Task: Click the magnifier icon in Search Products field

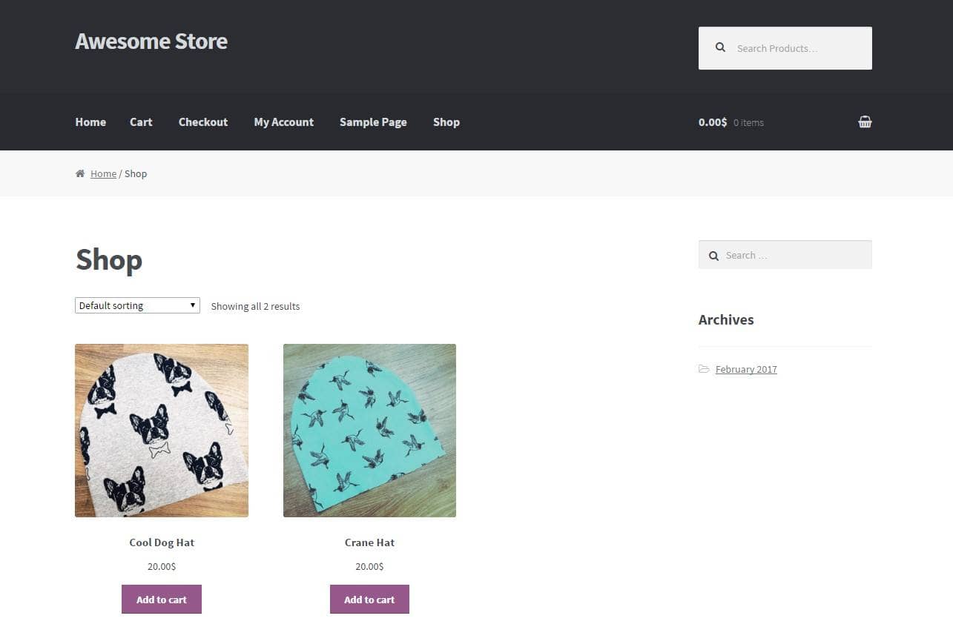Action: [720, 47]
